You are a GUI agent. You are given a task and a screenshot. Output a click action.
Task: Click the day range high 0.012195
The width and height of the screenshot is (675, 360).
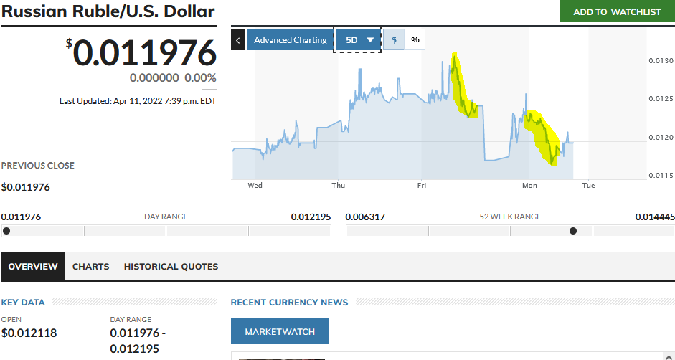[x=311, y=217]
